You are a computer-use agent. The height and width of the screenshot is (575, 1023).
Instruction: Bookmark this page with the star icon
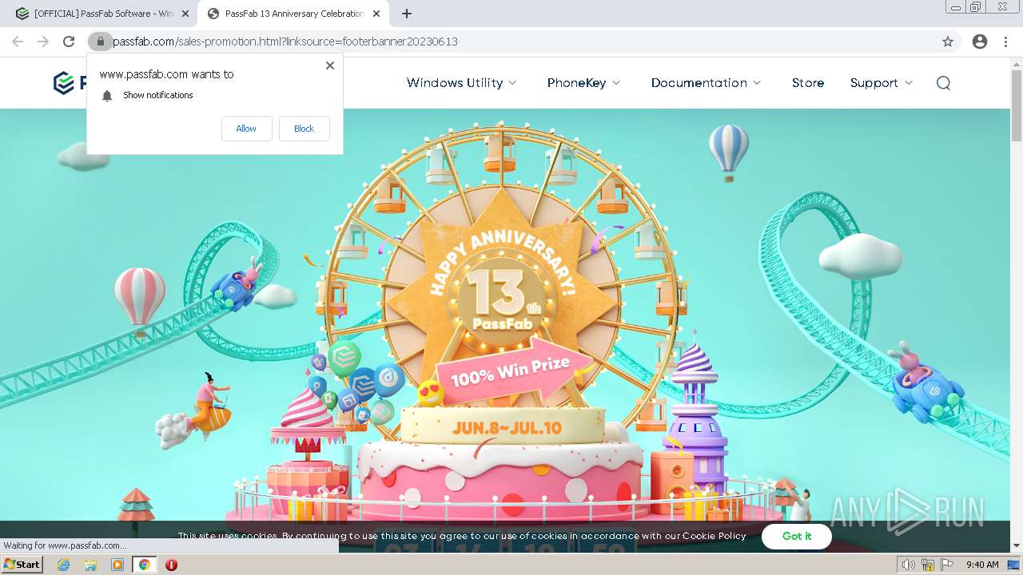click(x=948, y=42)
